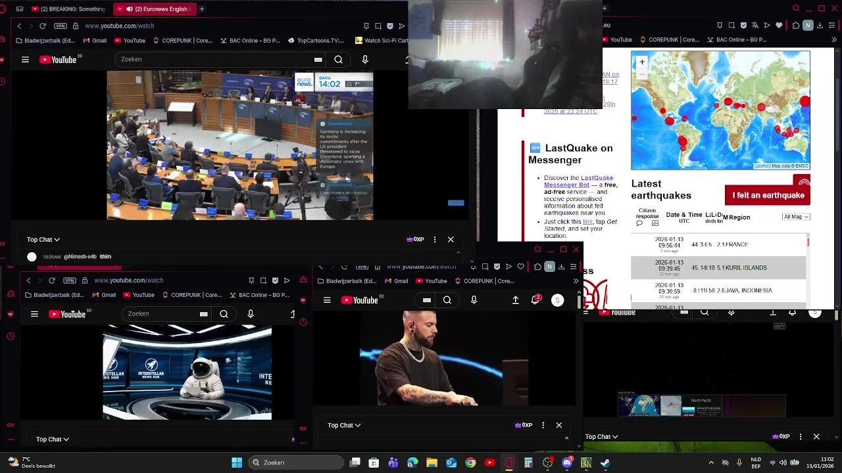Click search button in Interstellar News YouTube window
This screenshot has height=473, width=842.
(224, 314)
